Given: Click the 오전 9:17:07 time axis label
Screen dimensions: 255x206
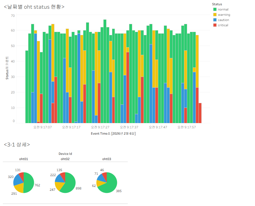Looking at the screenshot, I should coord(43,127).
